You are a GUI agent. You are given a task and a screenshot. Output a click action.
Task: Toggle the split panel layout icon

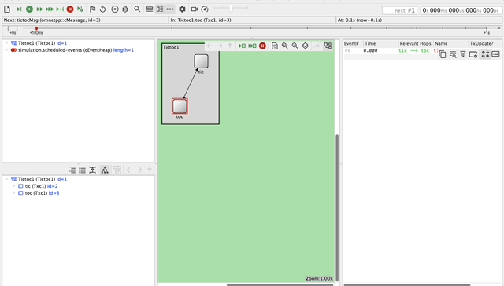coord(160,9)
